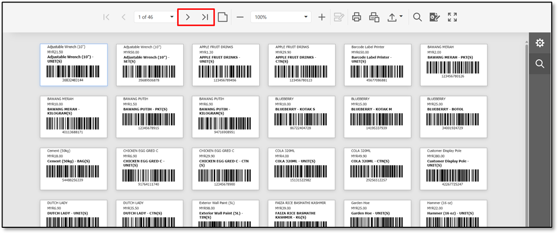Screen dimensions: 559x234
Task: Select the DUTCH LADY UNIT(S) label
Action: 73,213
